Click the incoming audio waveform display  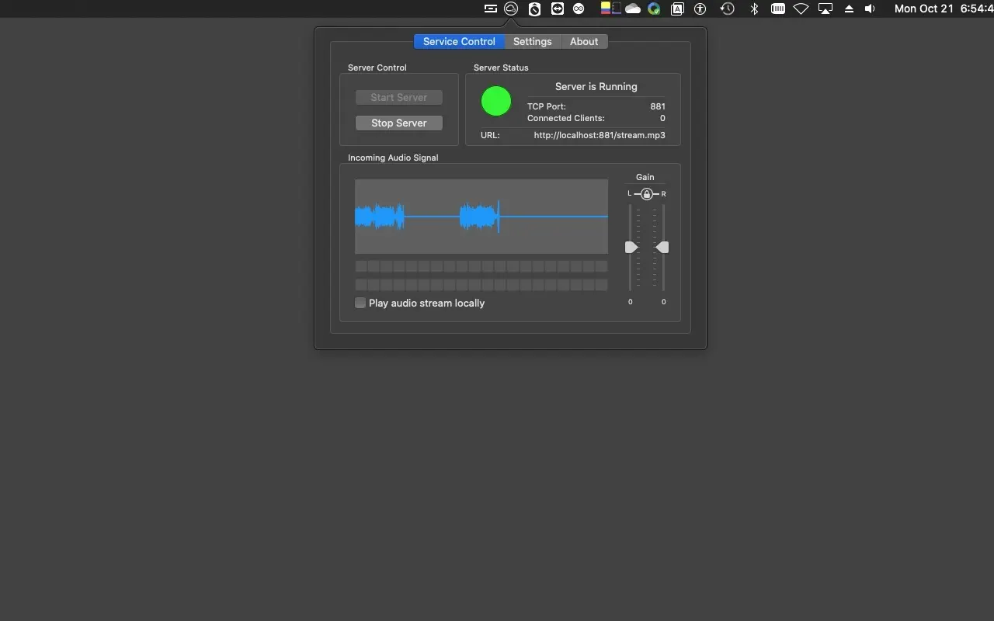481,216
